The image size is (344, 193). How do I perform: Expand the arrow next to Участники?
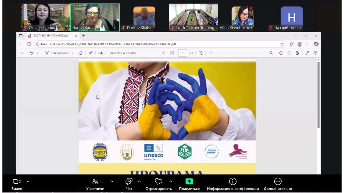point(112,181)
